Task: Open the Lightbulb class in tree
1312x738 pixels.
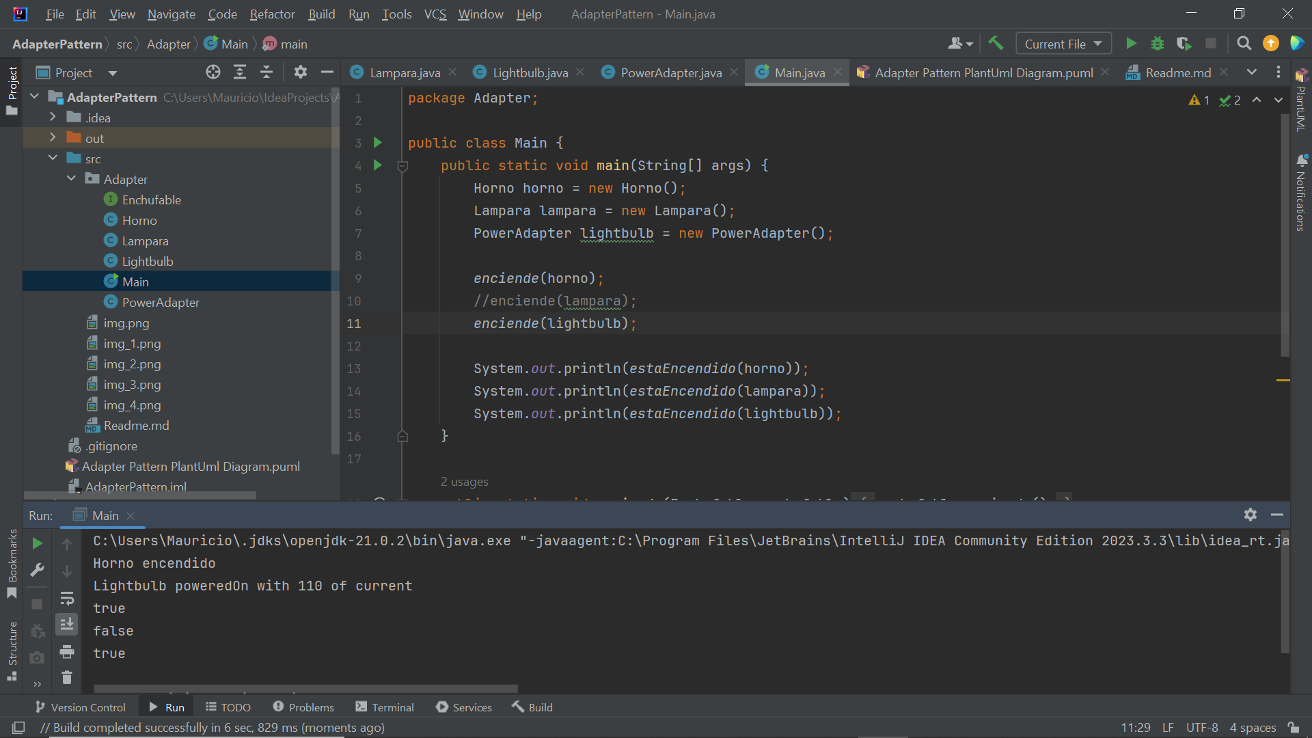Action: click(148, 261)
